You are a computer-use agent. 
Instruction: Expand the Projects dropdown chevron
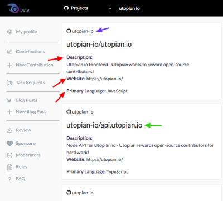110,8
